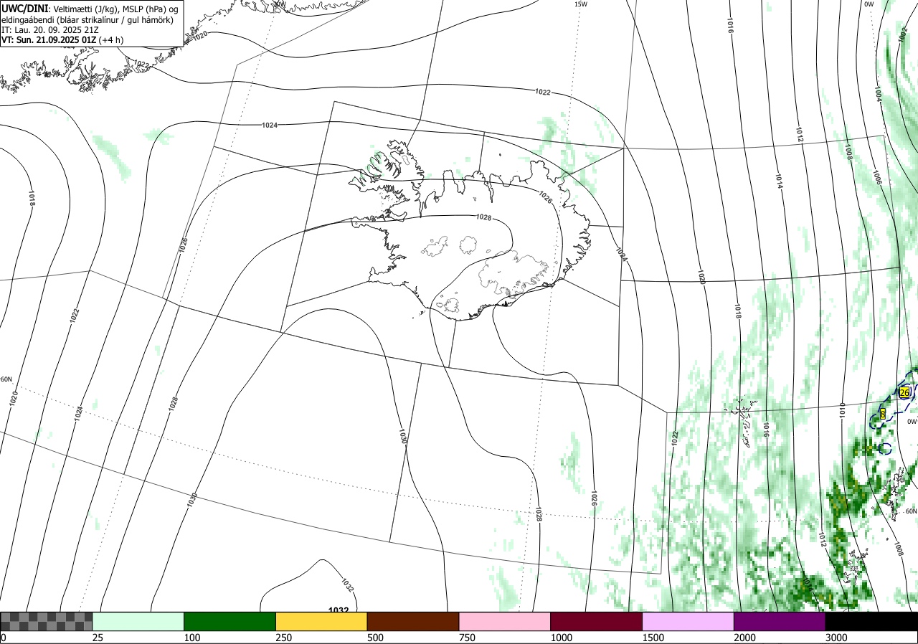Viewport: 918px width, 644px height.
Task: Click legend value label "2000"
Action: point(745,638)
